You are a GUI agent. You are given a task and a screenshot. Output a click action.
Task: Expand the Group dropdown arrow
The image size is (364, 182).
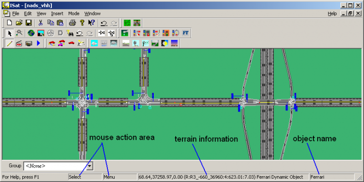90,166
